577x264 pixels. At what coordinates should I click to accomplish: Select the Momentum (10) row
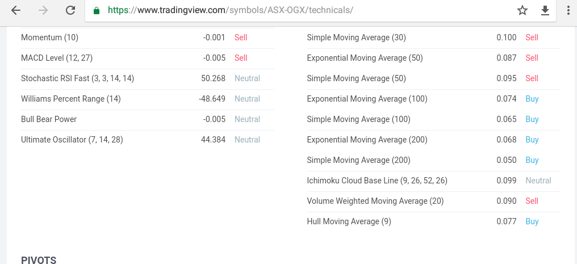(148, 38)
